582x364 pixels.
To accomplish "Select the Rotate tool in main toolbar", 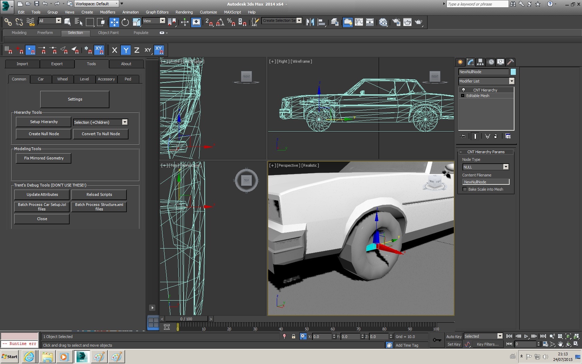I will point(125,22).
